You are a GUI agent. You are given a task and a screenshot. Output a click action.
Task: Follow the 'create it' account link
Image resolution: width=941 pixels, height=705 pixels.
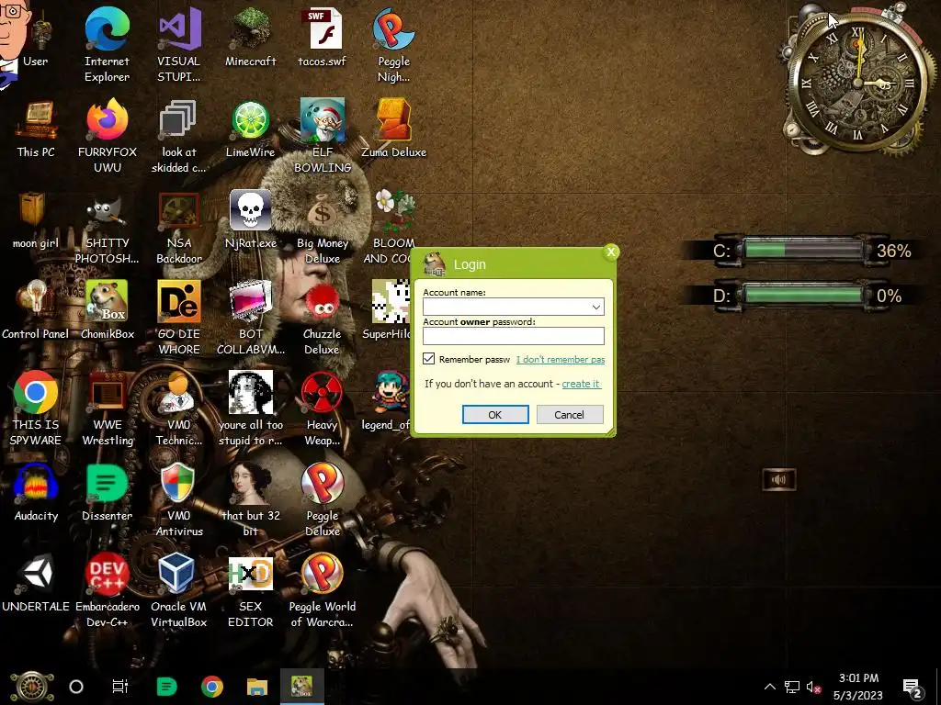click(581, 384)
